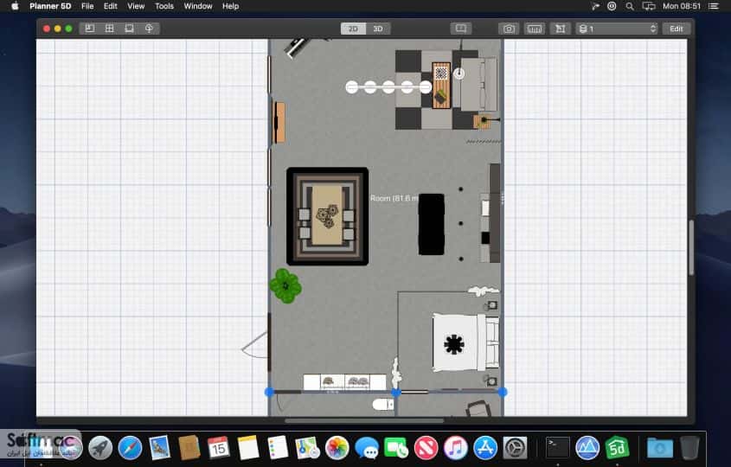The width and height of the screenshot is (731, 467).
Task: Open Messages from the Dock
Action: coord(367,448)
